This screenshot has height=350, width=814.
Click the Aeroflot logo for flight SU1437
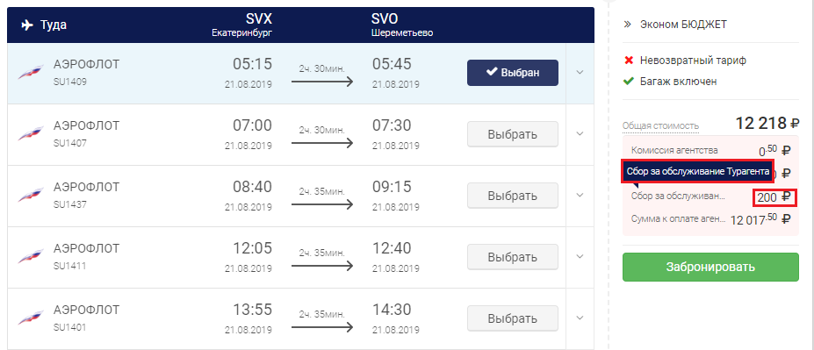click(32, 195)
